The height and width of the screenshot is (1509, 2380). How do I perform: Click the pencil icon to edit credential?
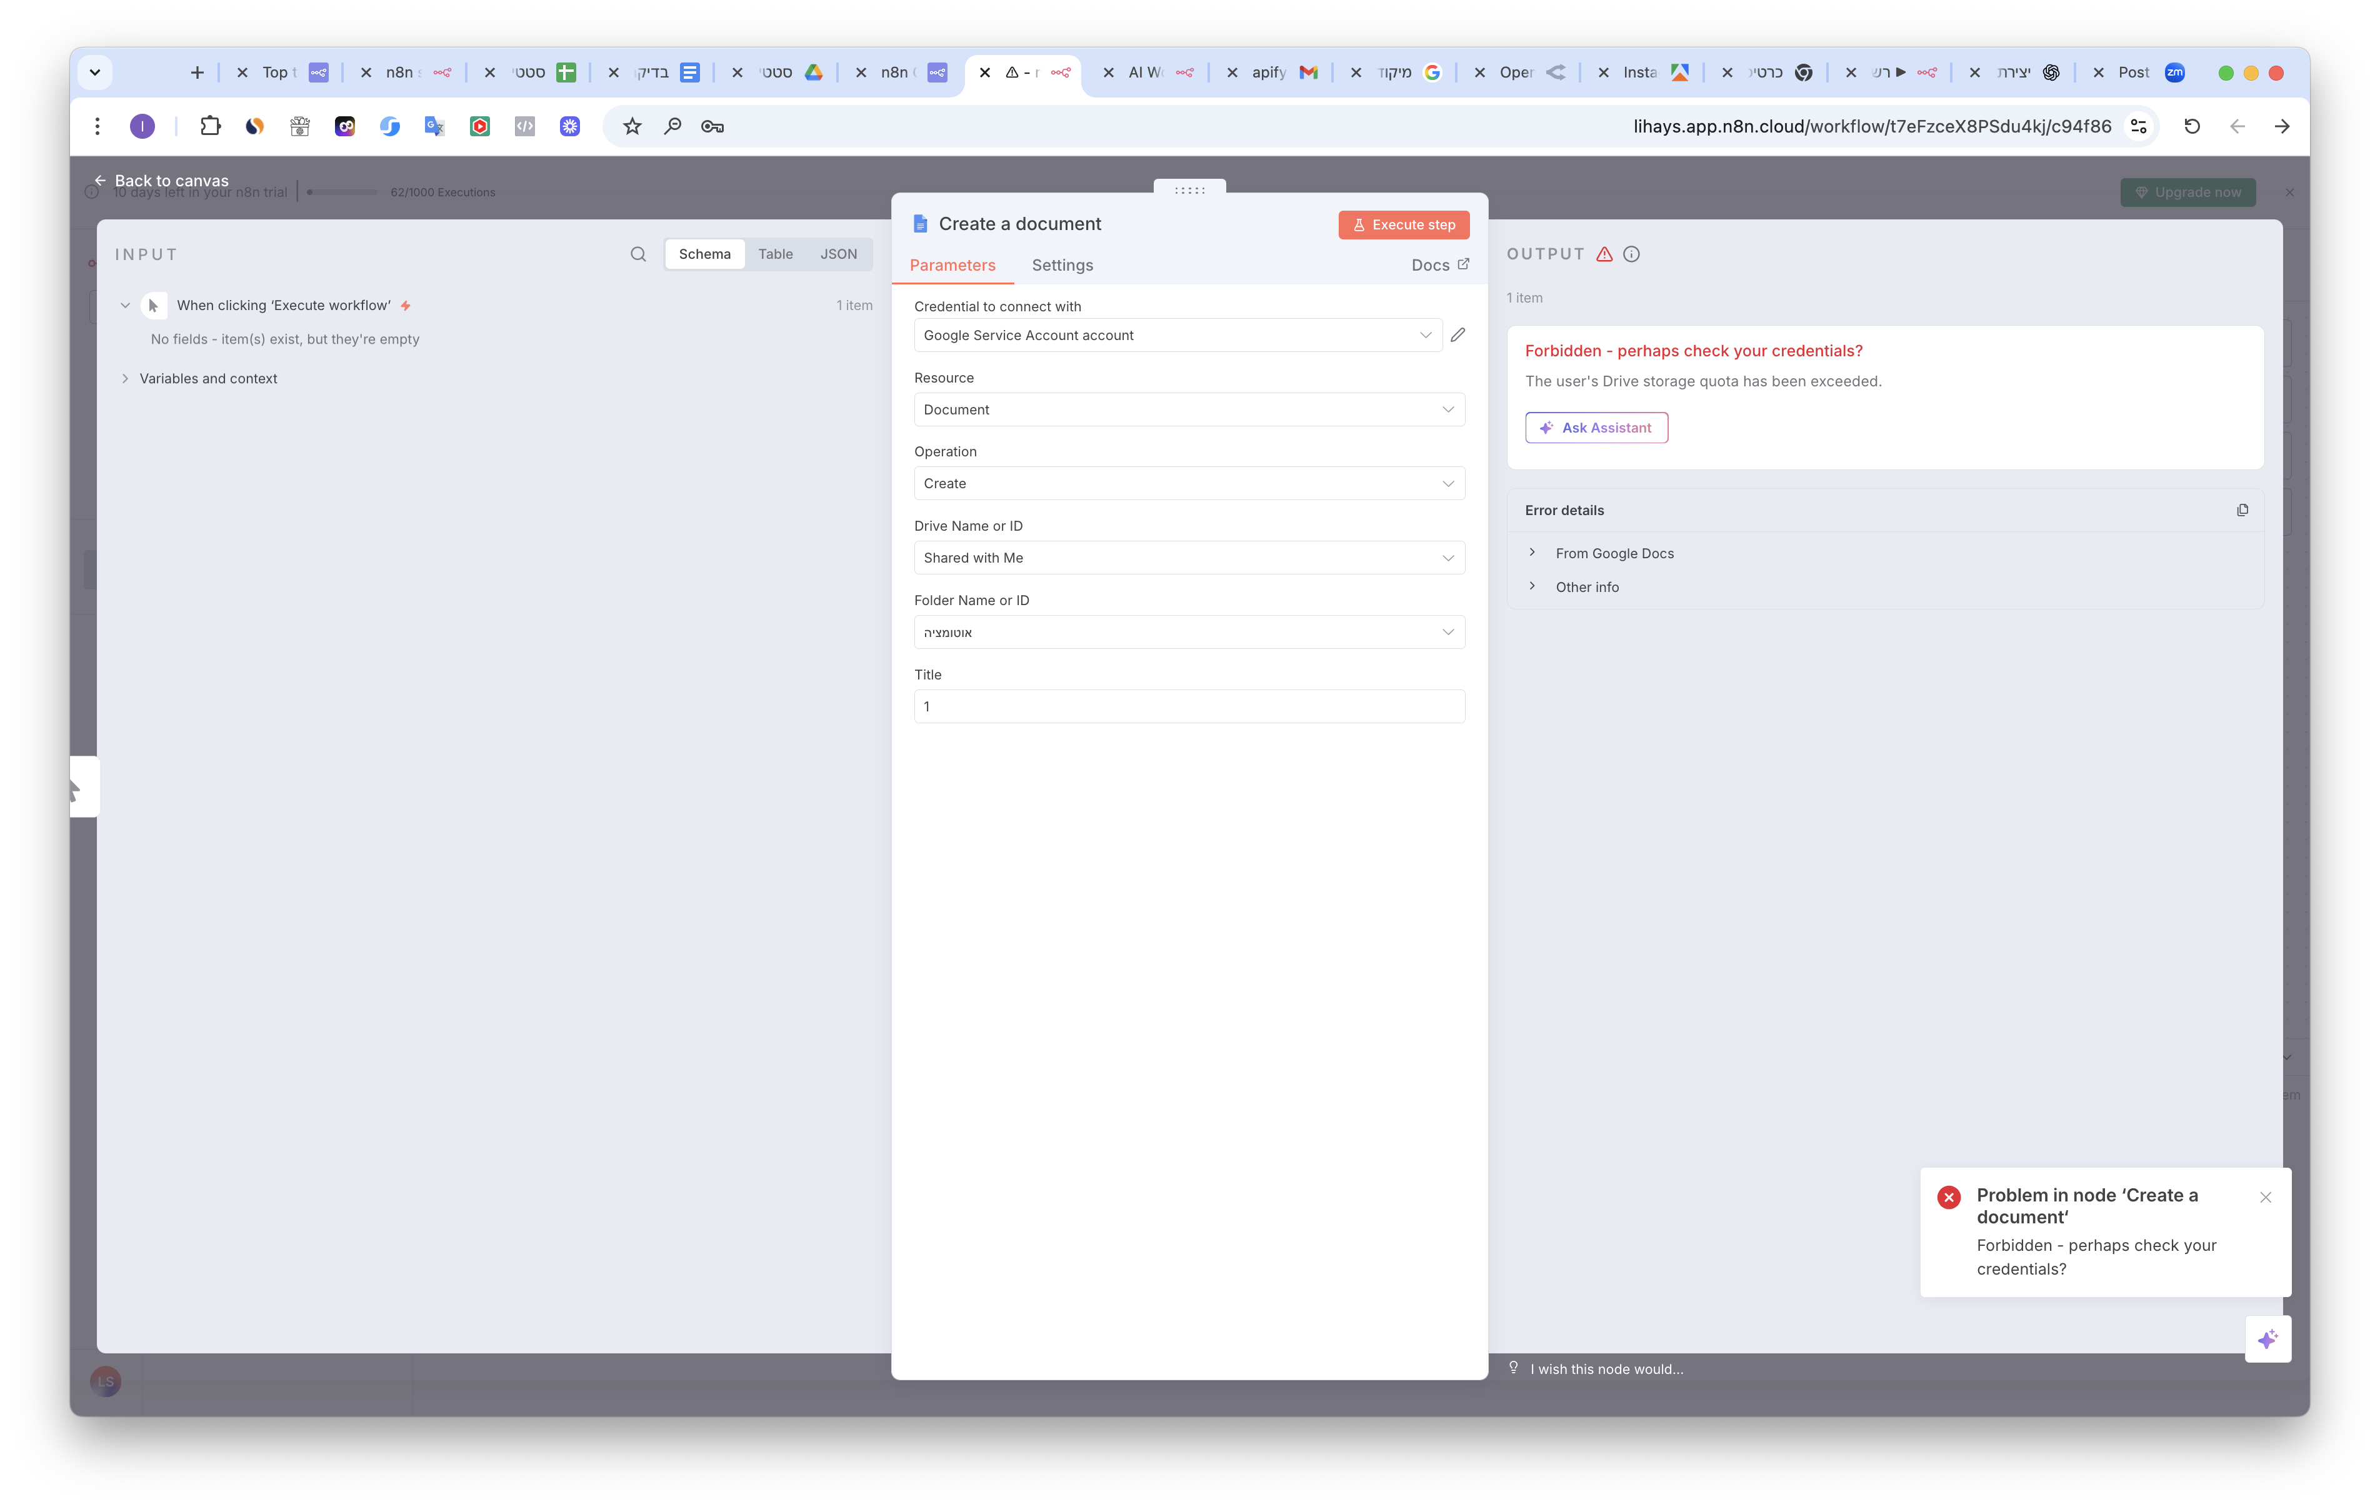point(1458,335)
